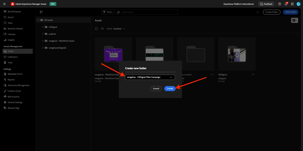This screenshot has width=303, height=151.
Task: Select vangeluwcitisignal2 in folder tree
Action: click(x=57, y=48)
